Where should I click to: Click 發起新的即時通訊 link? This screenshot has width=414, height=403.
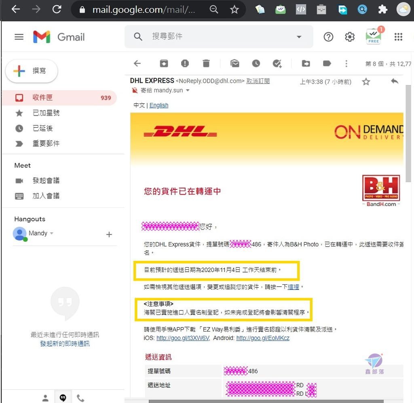[65, 344]
